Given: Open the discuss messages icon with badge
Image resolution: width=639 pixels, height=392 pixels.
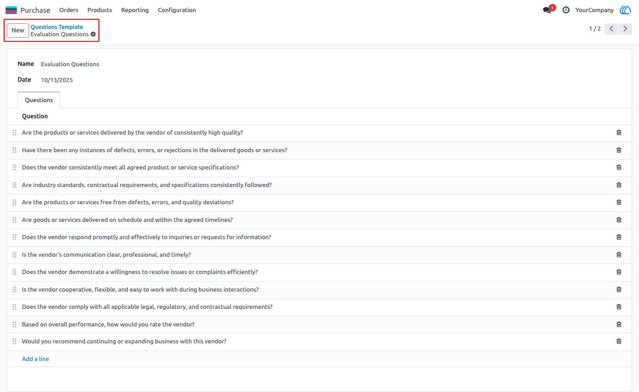Looking at the screenshot, I should click(547, 10).
